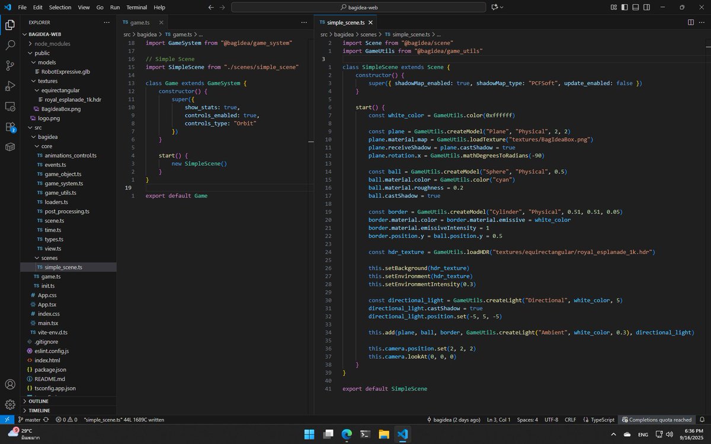Click the bagidea-web command center search box
This screenshot has height=444, width=711.
click(x=358, y=7)
